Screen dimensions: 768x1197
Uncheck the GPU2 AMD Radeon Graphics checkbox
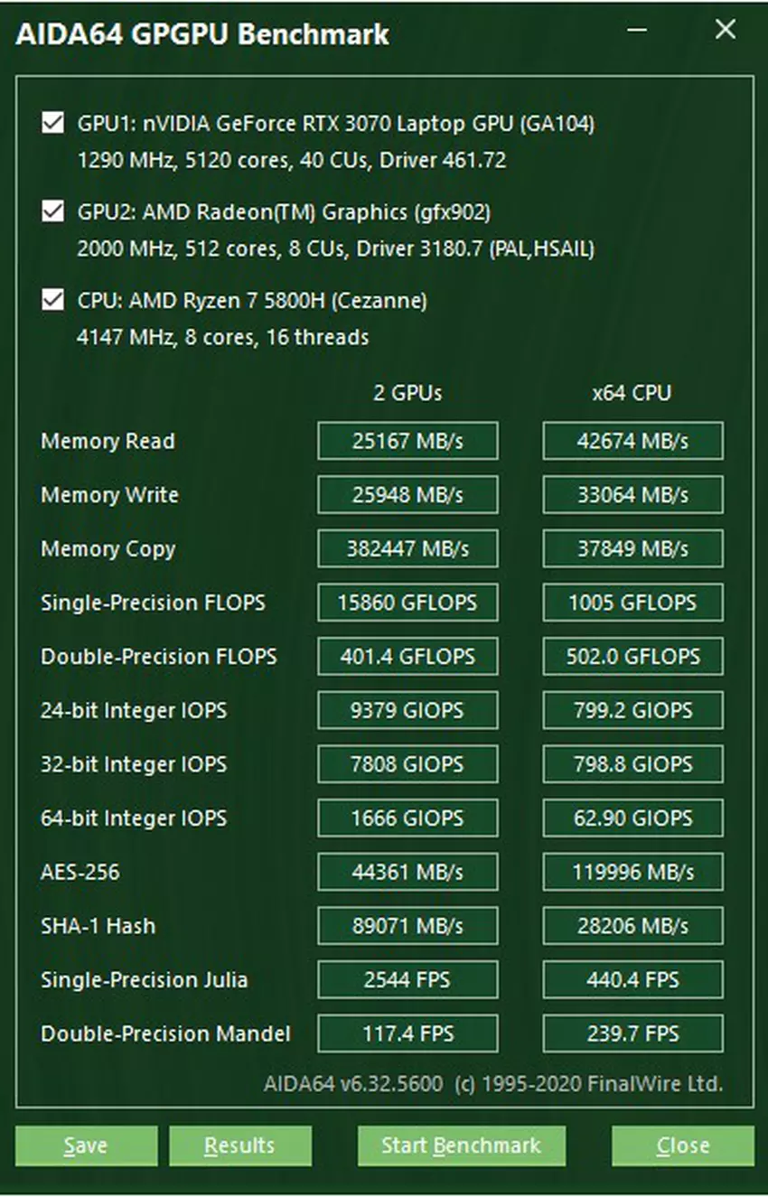[52, 211]
